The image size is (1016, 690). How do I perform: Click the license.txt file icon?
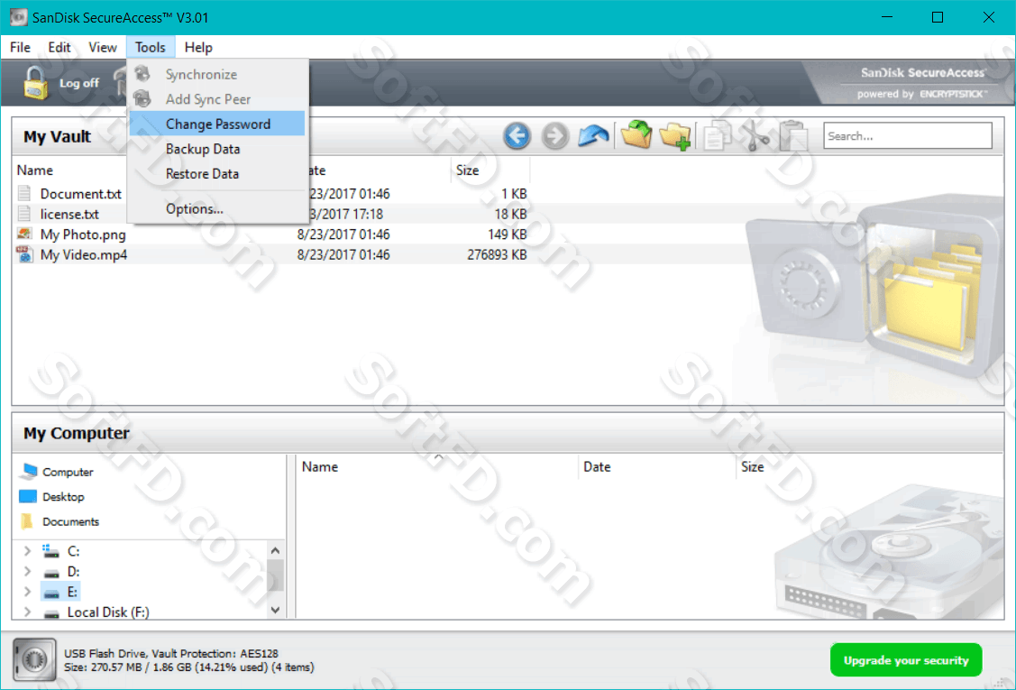(24, 214)
